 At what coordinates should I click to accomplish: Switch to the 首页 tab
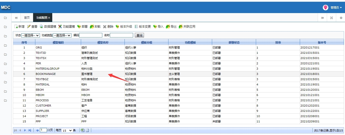pyautogui.click(x=27, y=18)
